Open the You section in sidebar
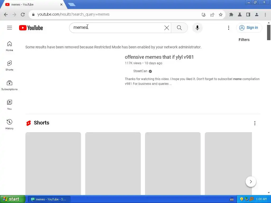271x203 pixels. click(9, 105)
